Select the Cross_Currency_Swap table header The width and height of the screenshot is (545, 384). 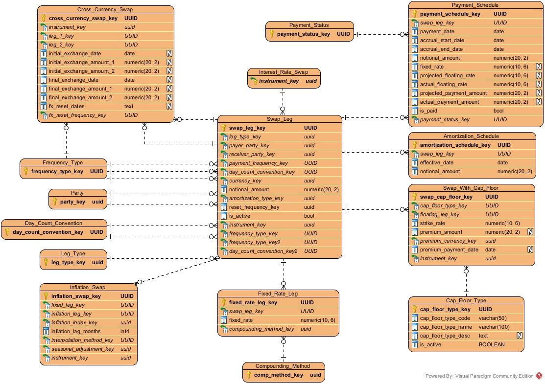point(105,10)
